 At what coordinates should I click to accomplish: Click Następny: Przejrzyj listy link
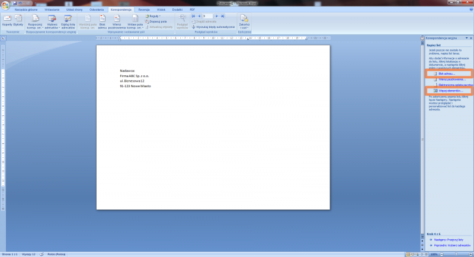click(x=449, y=239)
